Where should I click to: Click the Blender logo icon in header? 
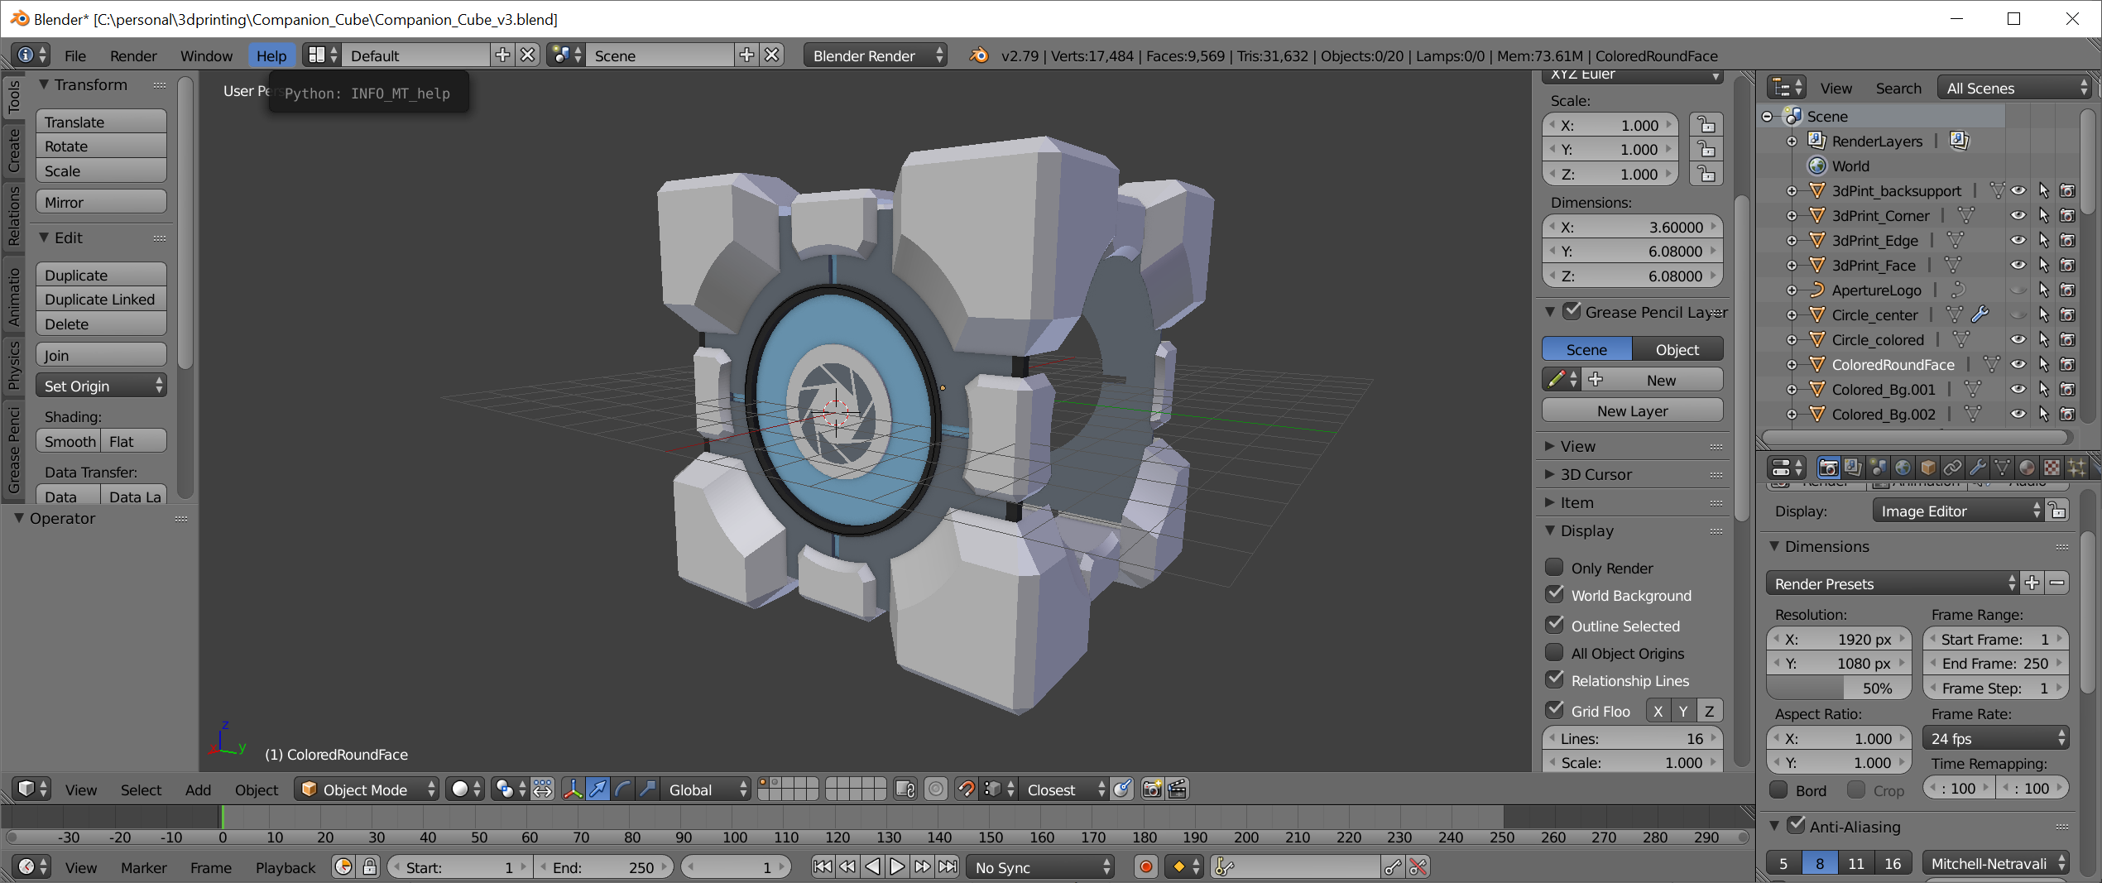click(x=978, y=55)
